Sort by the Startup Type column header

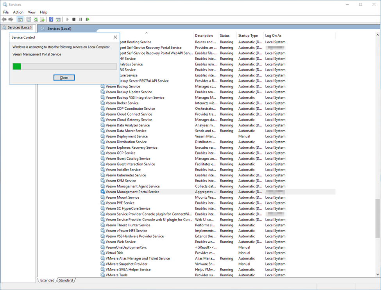[248, 36]
